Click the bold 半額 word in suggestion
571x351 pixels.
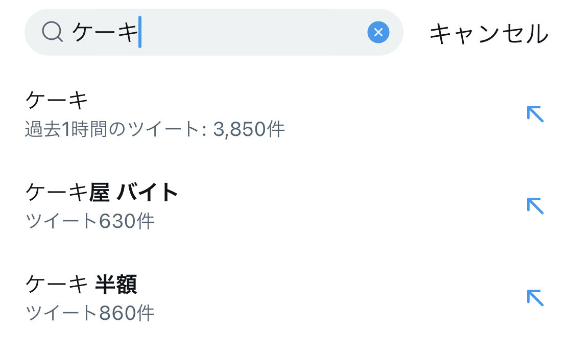coord(116,285)
